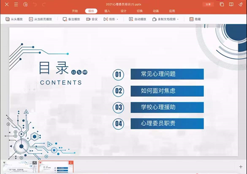Add a new slide with plus button
The image size is (247, 174).
[x=241, y=166]
